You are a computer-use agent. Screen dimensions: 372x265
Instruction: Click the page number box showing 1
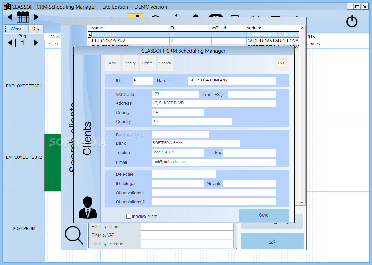(x=23, y=43)
